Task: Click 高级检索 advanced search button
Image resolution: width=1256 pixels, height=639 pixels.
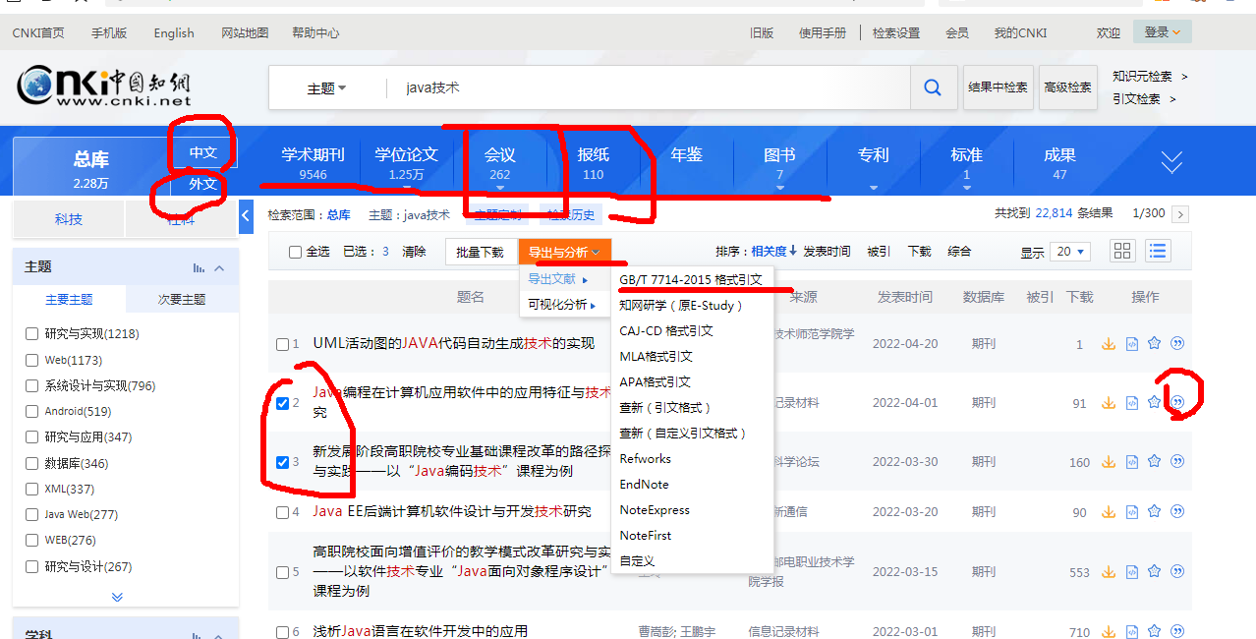Action: [x=1067, y=87]
